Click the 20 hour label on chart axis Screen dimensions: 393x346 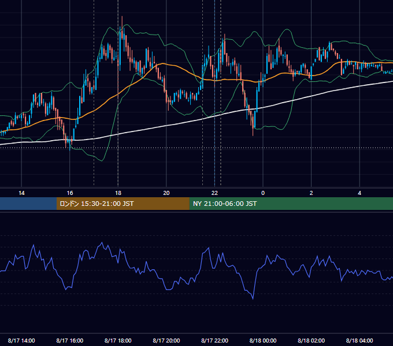[x=166, y=193]
